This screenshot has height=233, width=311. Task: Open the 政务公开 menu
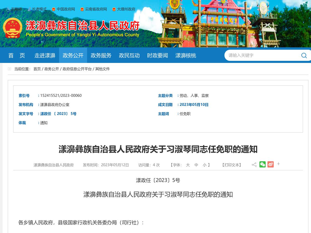tap(73, 55)
